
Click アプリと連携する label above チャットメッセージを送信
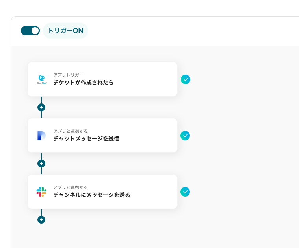71,131
